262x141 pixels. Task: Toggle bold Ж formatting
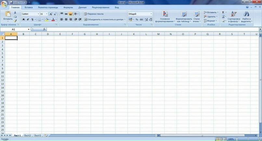[x=23, y=19]
